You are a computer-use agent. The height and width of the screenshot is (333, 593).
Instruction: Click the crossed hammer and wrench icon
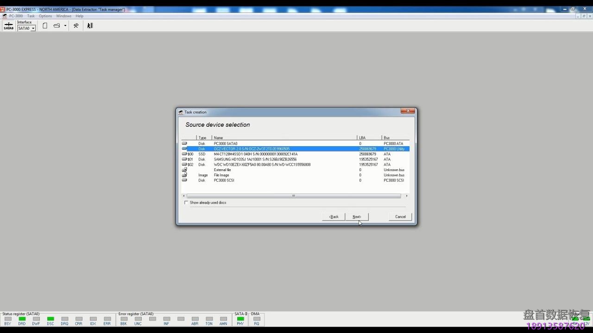[x=76, y=26]
